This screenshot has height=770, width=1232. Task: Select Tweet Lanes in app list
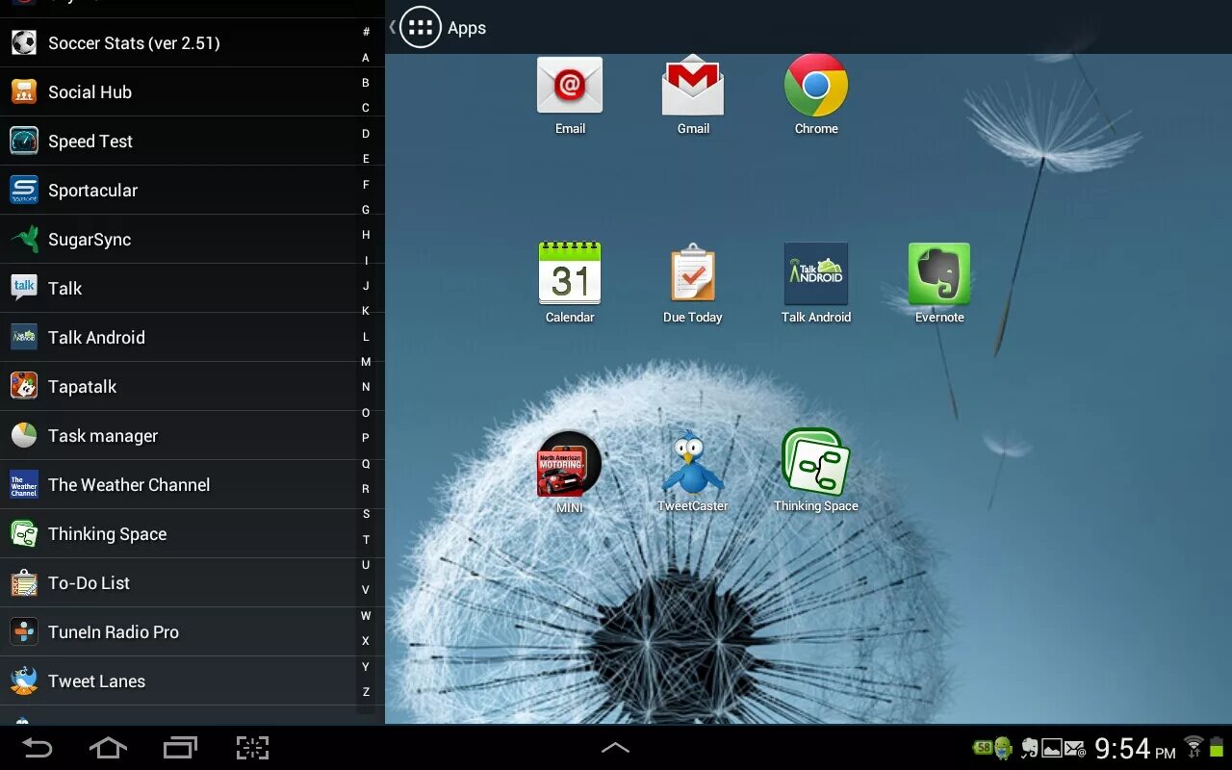(x=178, y=681)
